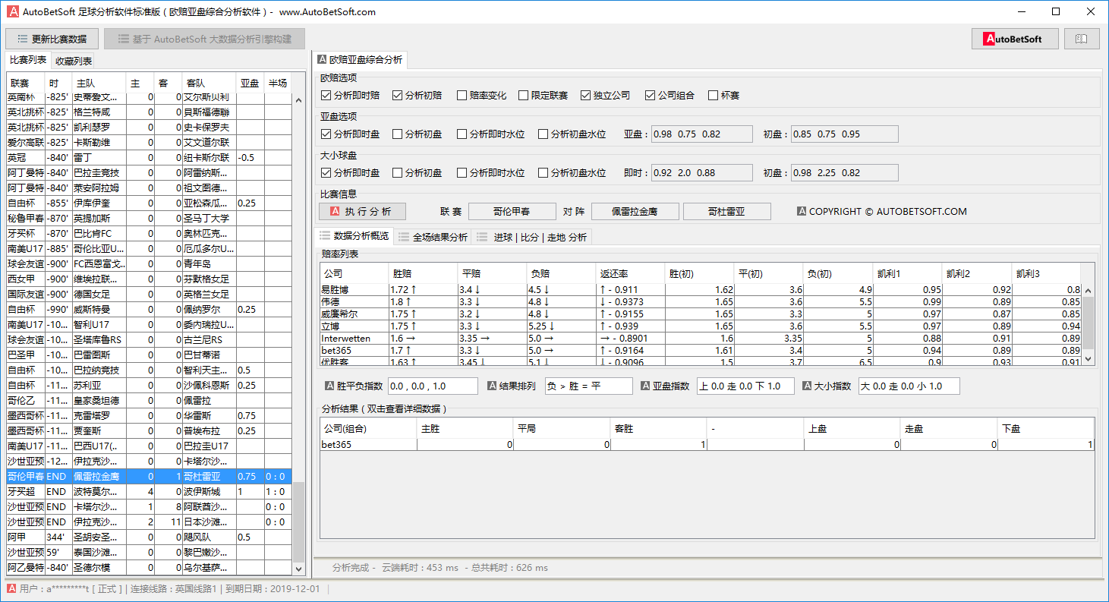Select 阿甲 圣胡安 match row
1109x602 pixels.
148,537
